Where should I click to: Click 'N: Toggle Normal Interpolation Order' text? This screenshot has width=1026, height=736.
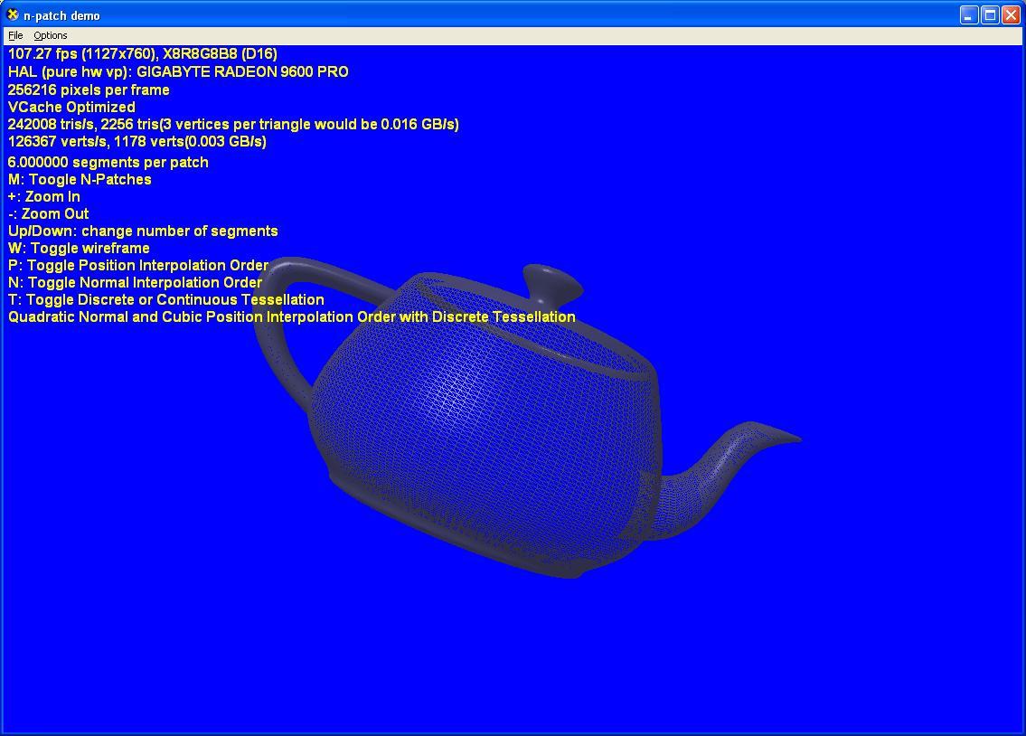136,282
